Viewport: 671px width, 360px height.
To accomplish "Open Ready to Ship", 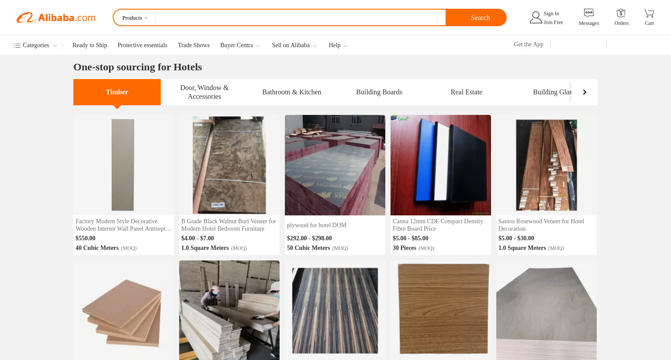I will point(90,45).
